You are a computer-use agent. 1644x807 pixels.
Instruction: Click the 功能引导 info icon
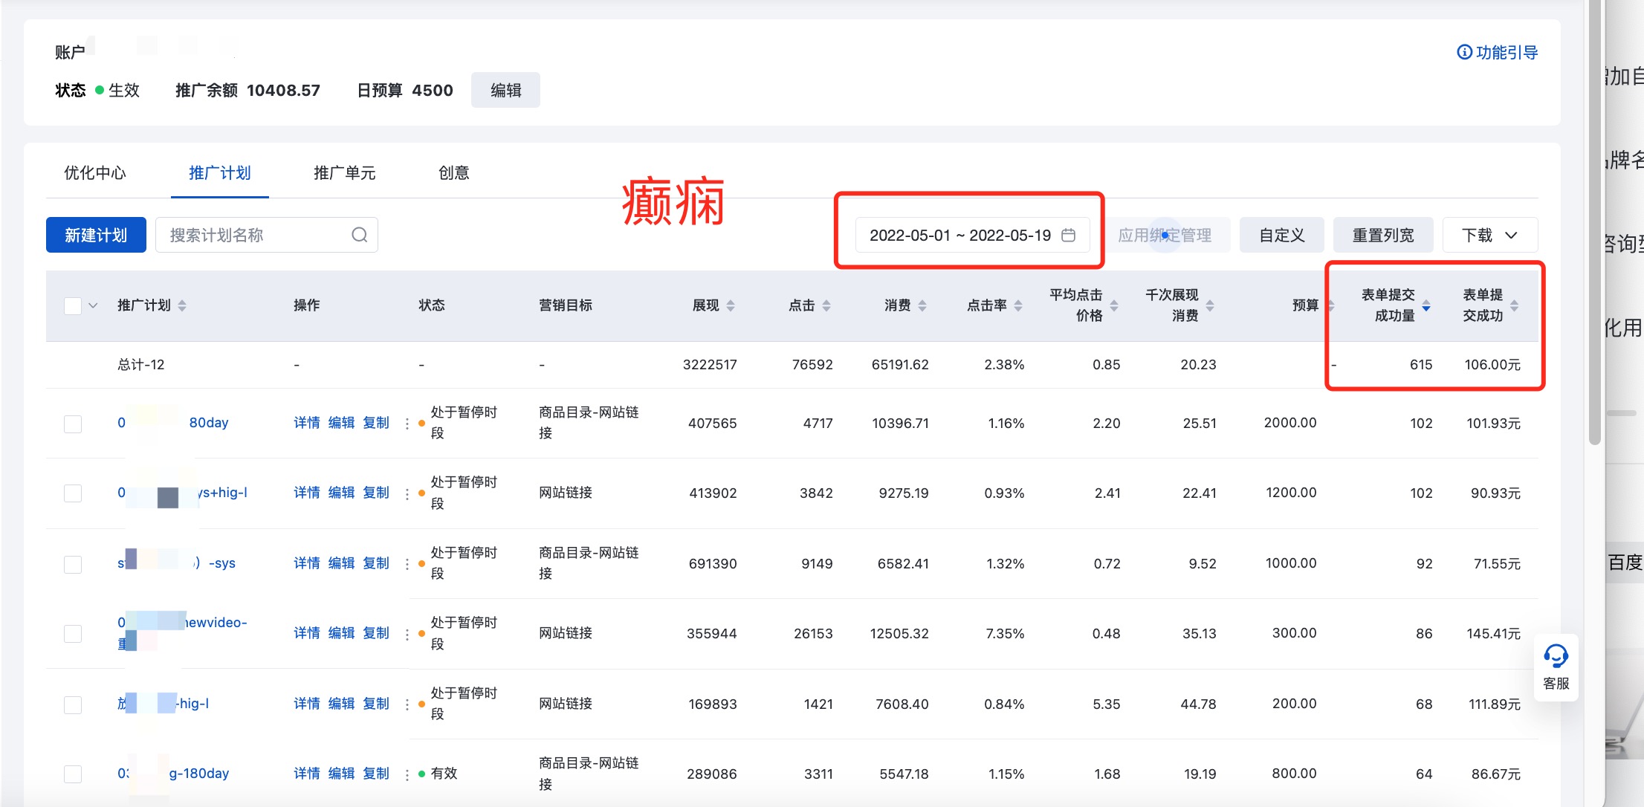1463,52
